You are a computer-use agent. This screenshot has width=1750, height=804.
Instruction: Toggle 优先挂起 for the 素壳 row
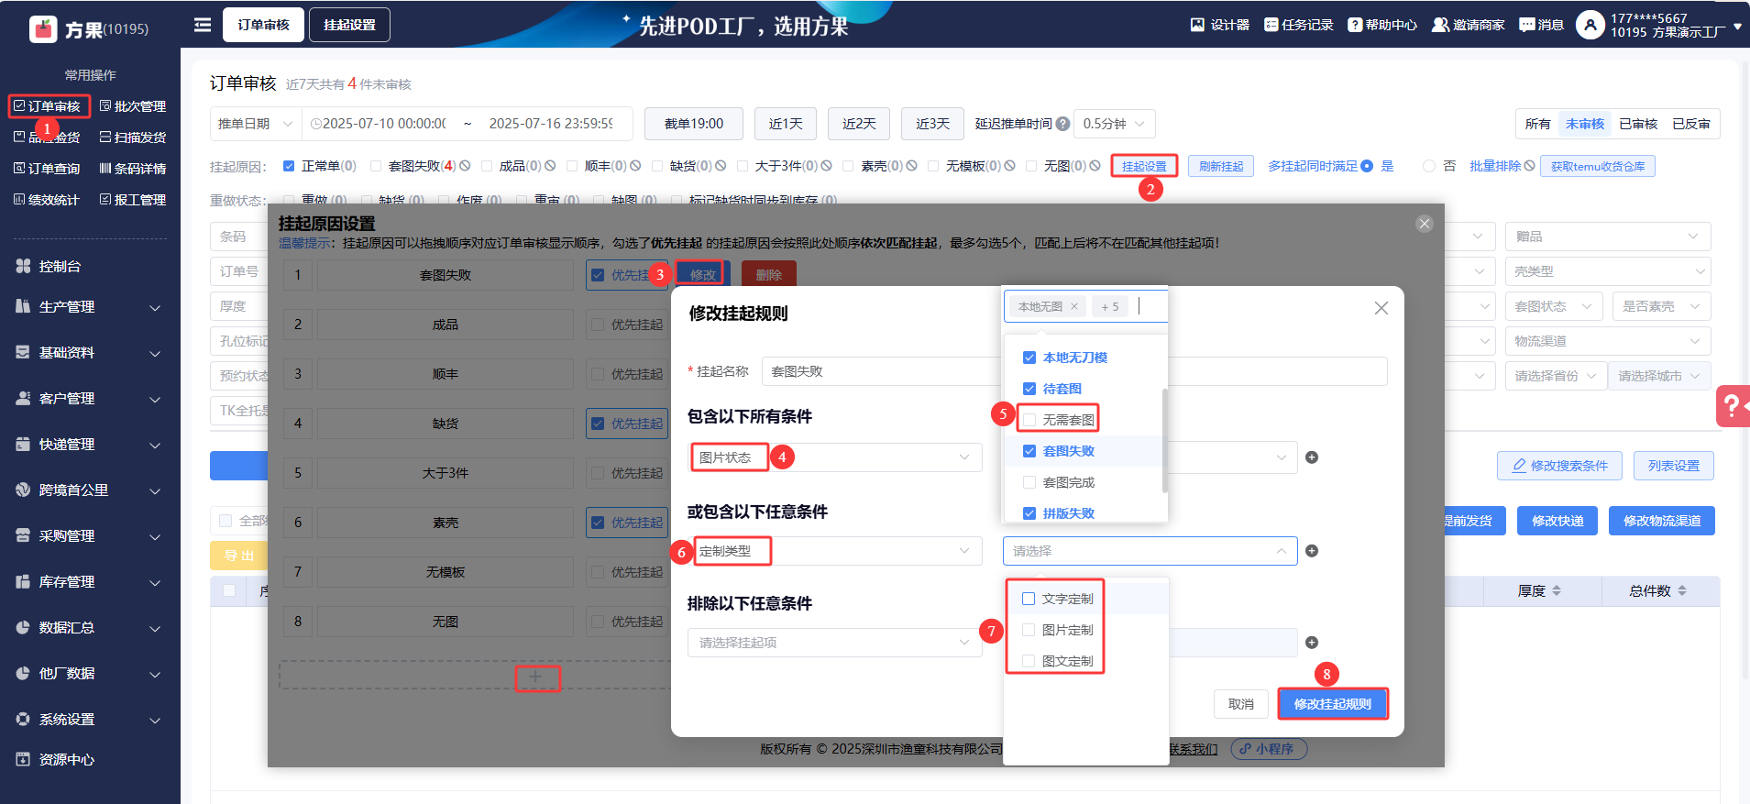click(598, 523)
